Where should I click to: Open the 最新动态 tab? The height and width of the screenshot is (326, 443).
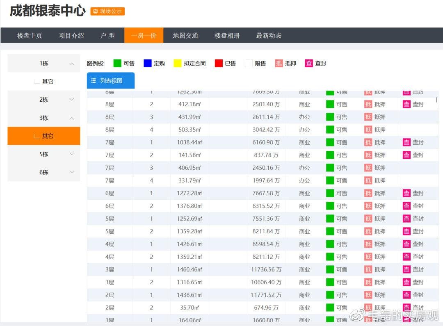[x=269, y=36]
